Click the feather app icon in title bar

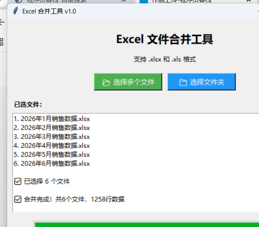click(x=16, y=11)
